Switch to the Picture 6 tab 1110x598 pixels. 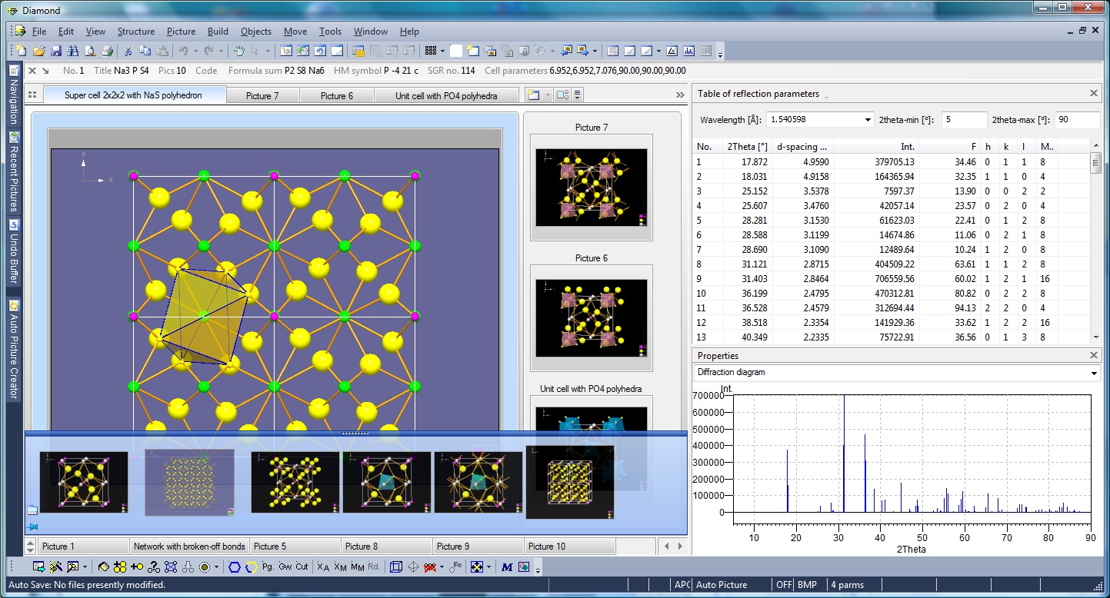coord(337,96)
